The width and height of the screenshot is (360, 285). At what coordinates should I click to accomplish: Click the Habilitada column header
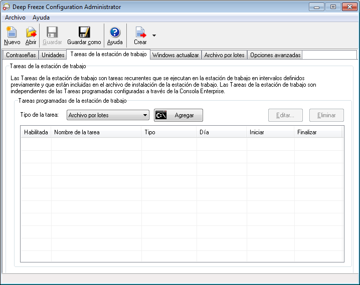[36, 132]
